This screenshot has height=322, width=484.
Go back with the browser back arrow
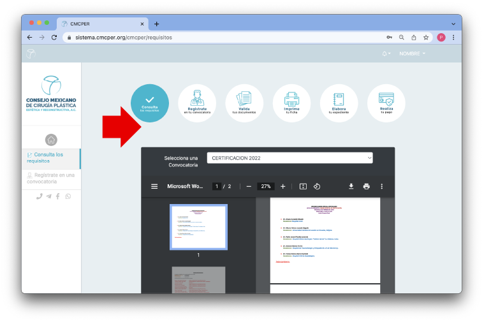coord(29,38)
